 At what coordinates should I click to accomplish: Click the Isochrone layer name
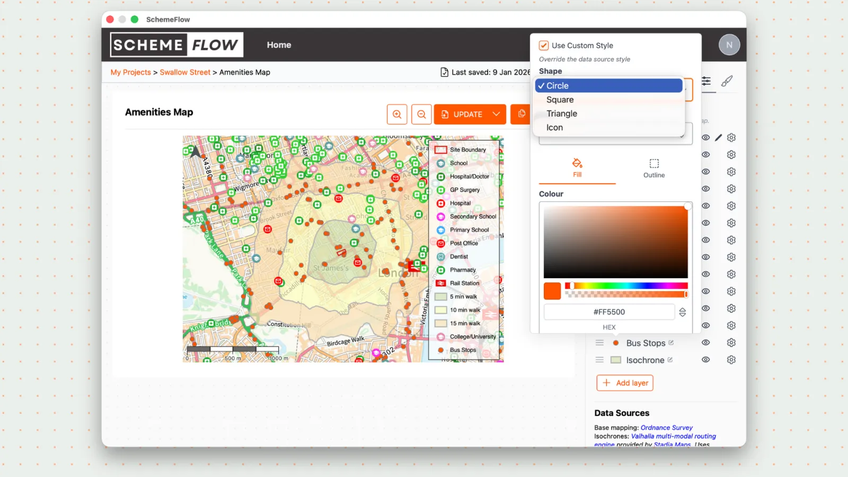645,360
